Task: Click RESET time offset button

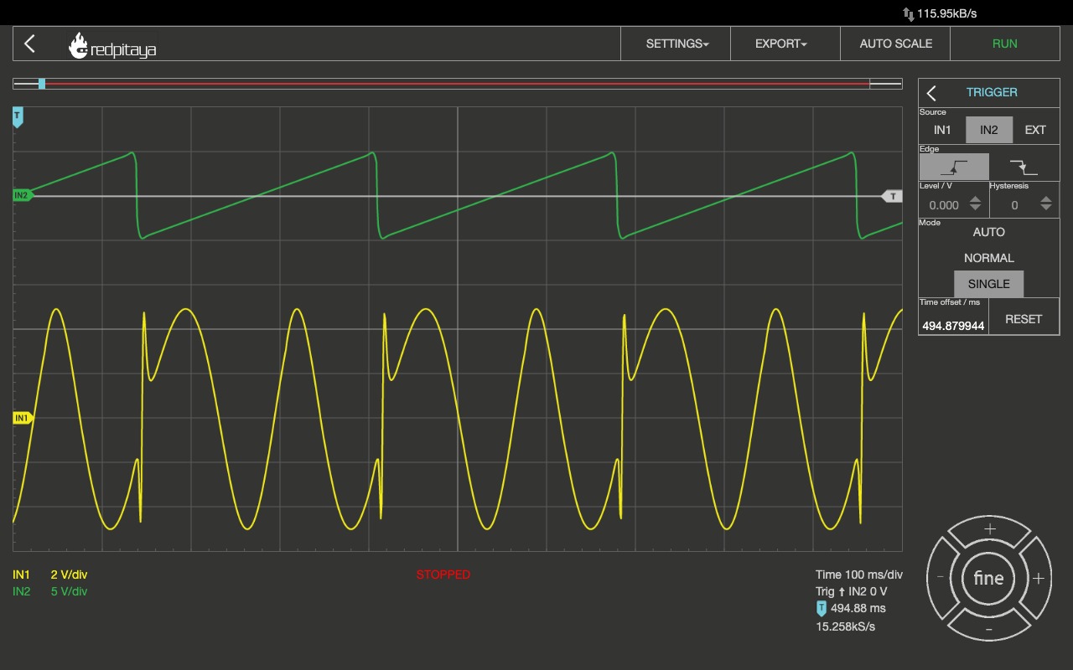Action: (1024, 319)
